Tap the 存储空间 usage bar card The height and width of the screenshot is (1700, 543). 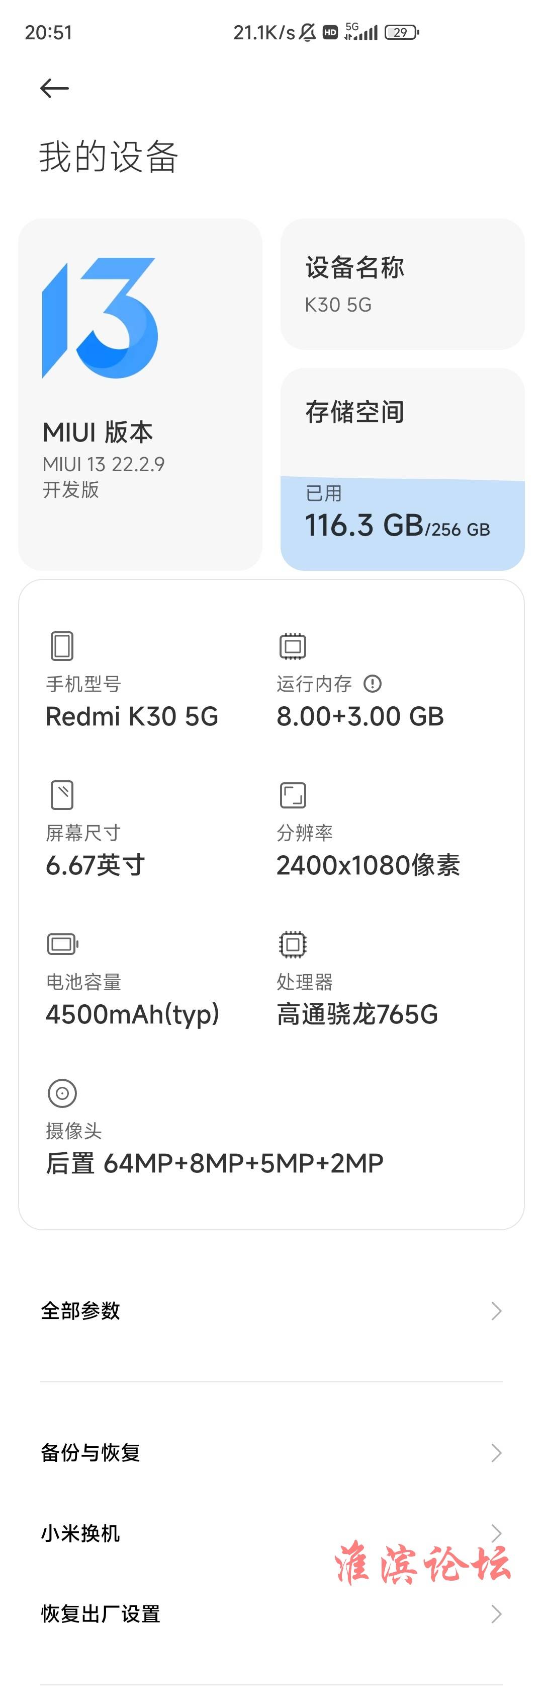coord(403,469)
